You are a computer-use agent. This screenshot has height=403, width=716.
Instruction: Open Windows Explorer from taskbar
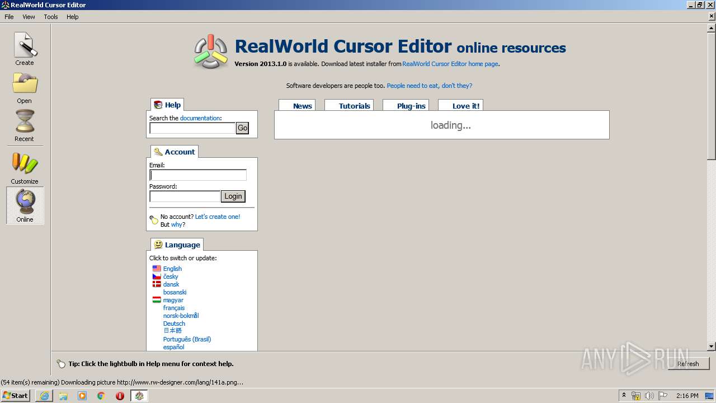[63, 396]
